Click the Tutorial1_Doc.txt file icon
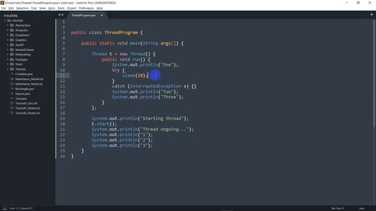The width and height of the screenshot is (376, 211). point(12,103)
